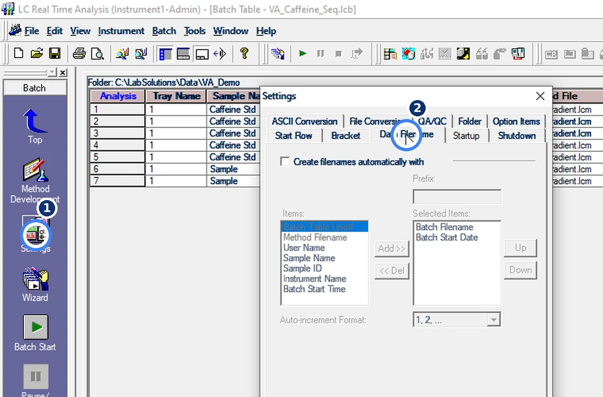
Task: Click the pause toolbar icon
Action: point(321,53)
